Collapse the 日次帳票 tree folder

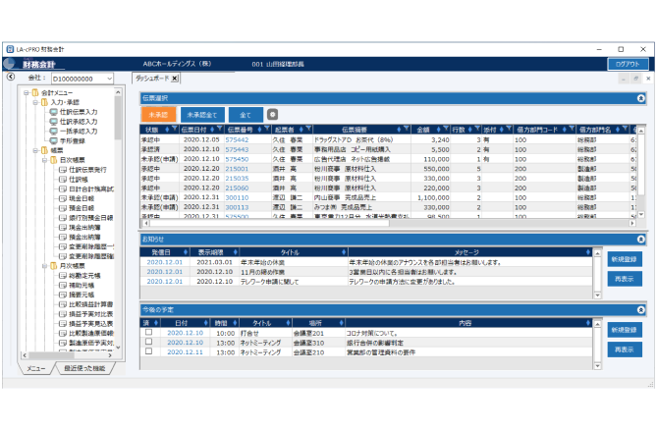click(x=45, y=160)
